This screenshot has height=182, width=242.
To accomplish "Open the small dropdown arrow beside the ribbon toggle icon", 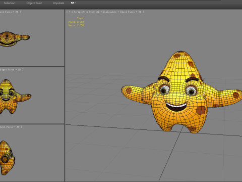I will 75,3.
